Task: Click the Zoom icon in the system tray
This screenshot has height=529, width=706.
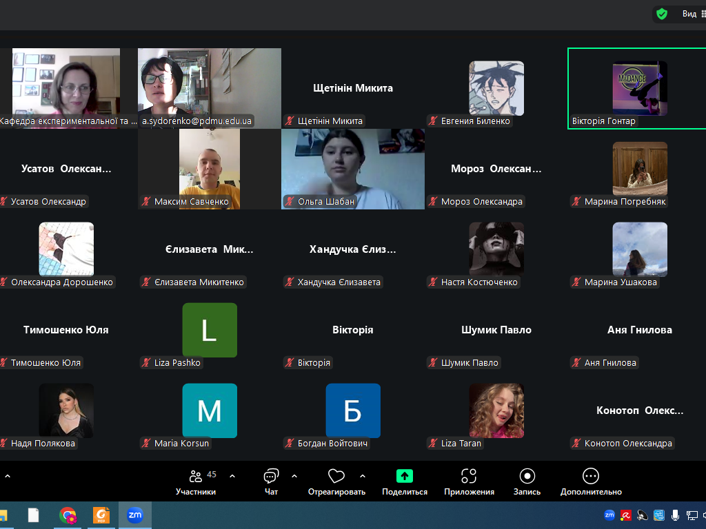Action: tap(609, 515)
